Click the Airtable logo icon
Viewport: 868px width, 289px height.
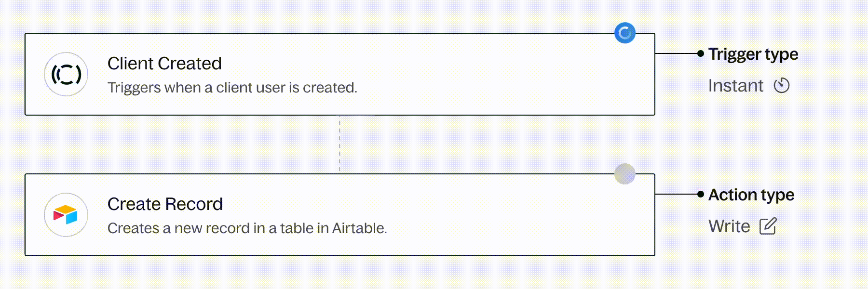(66, 215)
